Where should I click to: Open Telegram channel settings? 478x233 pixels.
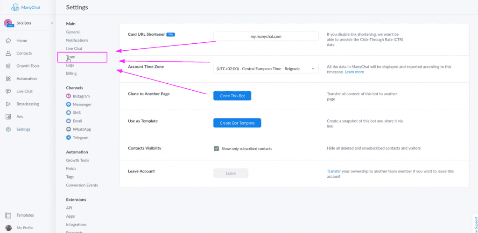click(x=80, y=138)
